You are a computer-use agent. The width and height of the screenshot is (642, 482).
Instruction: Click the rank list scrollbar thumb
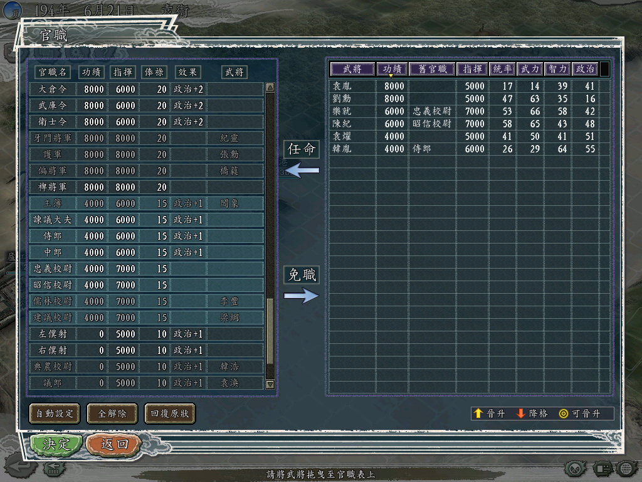(x=270, y=331)
